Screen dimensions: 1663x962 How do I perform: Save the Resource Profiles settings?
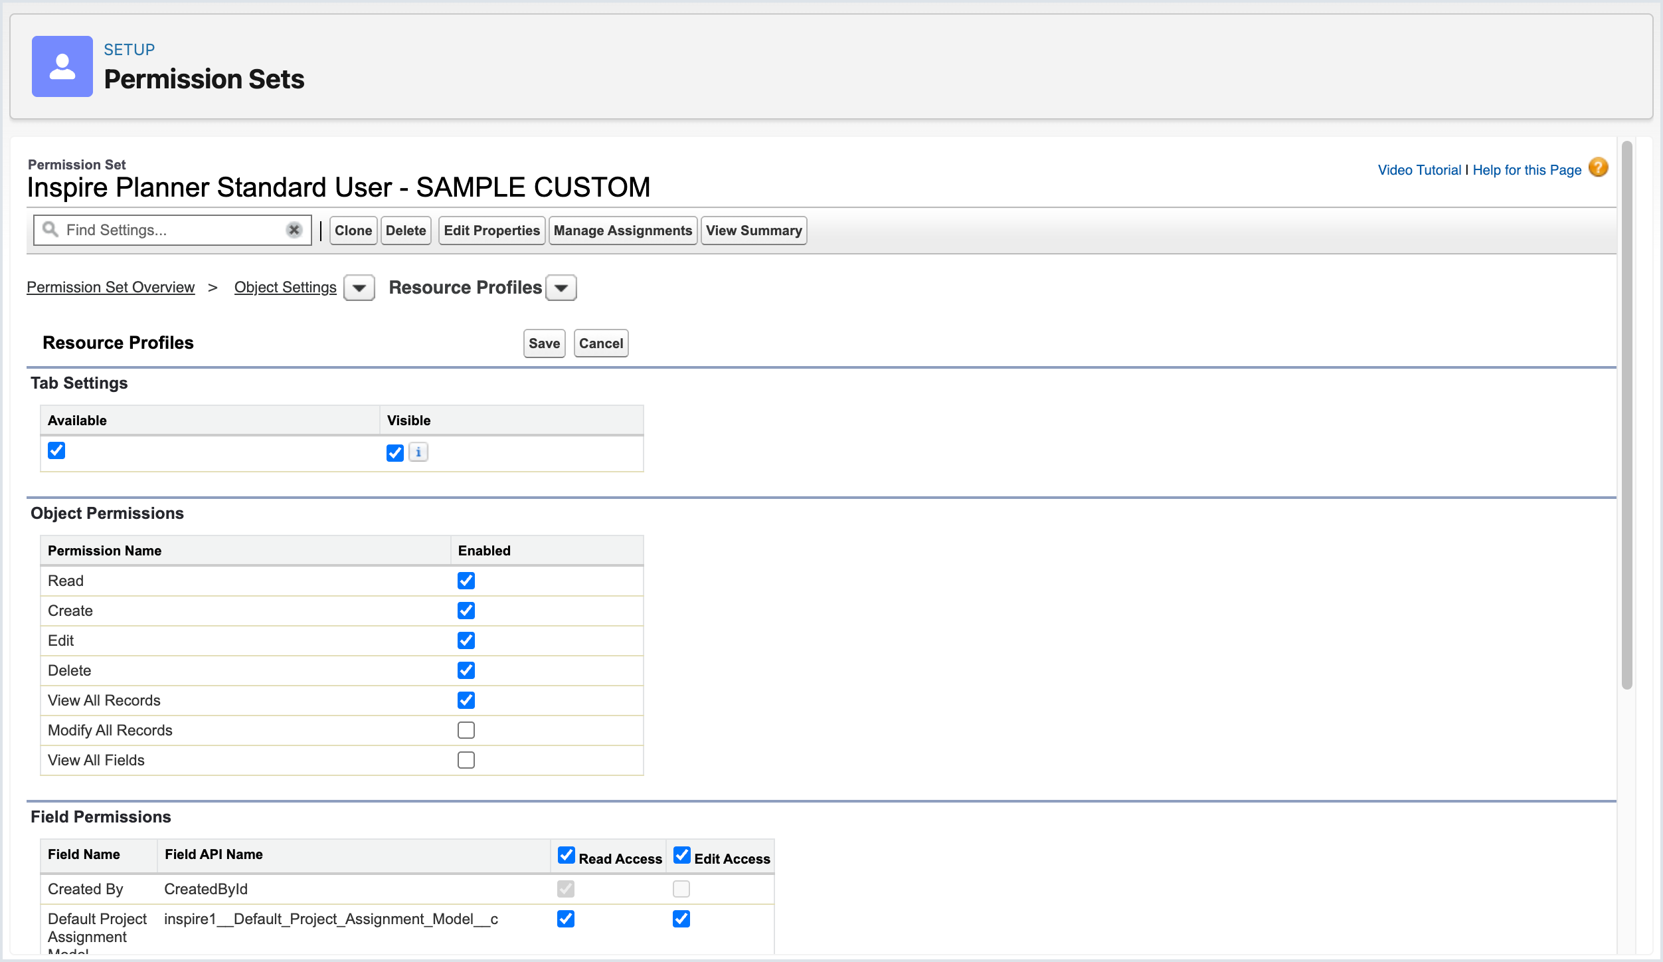545,343
